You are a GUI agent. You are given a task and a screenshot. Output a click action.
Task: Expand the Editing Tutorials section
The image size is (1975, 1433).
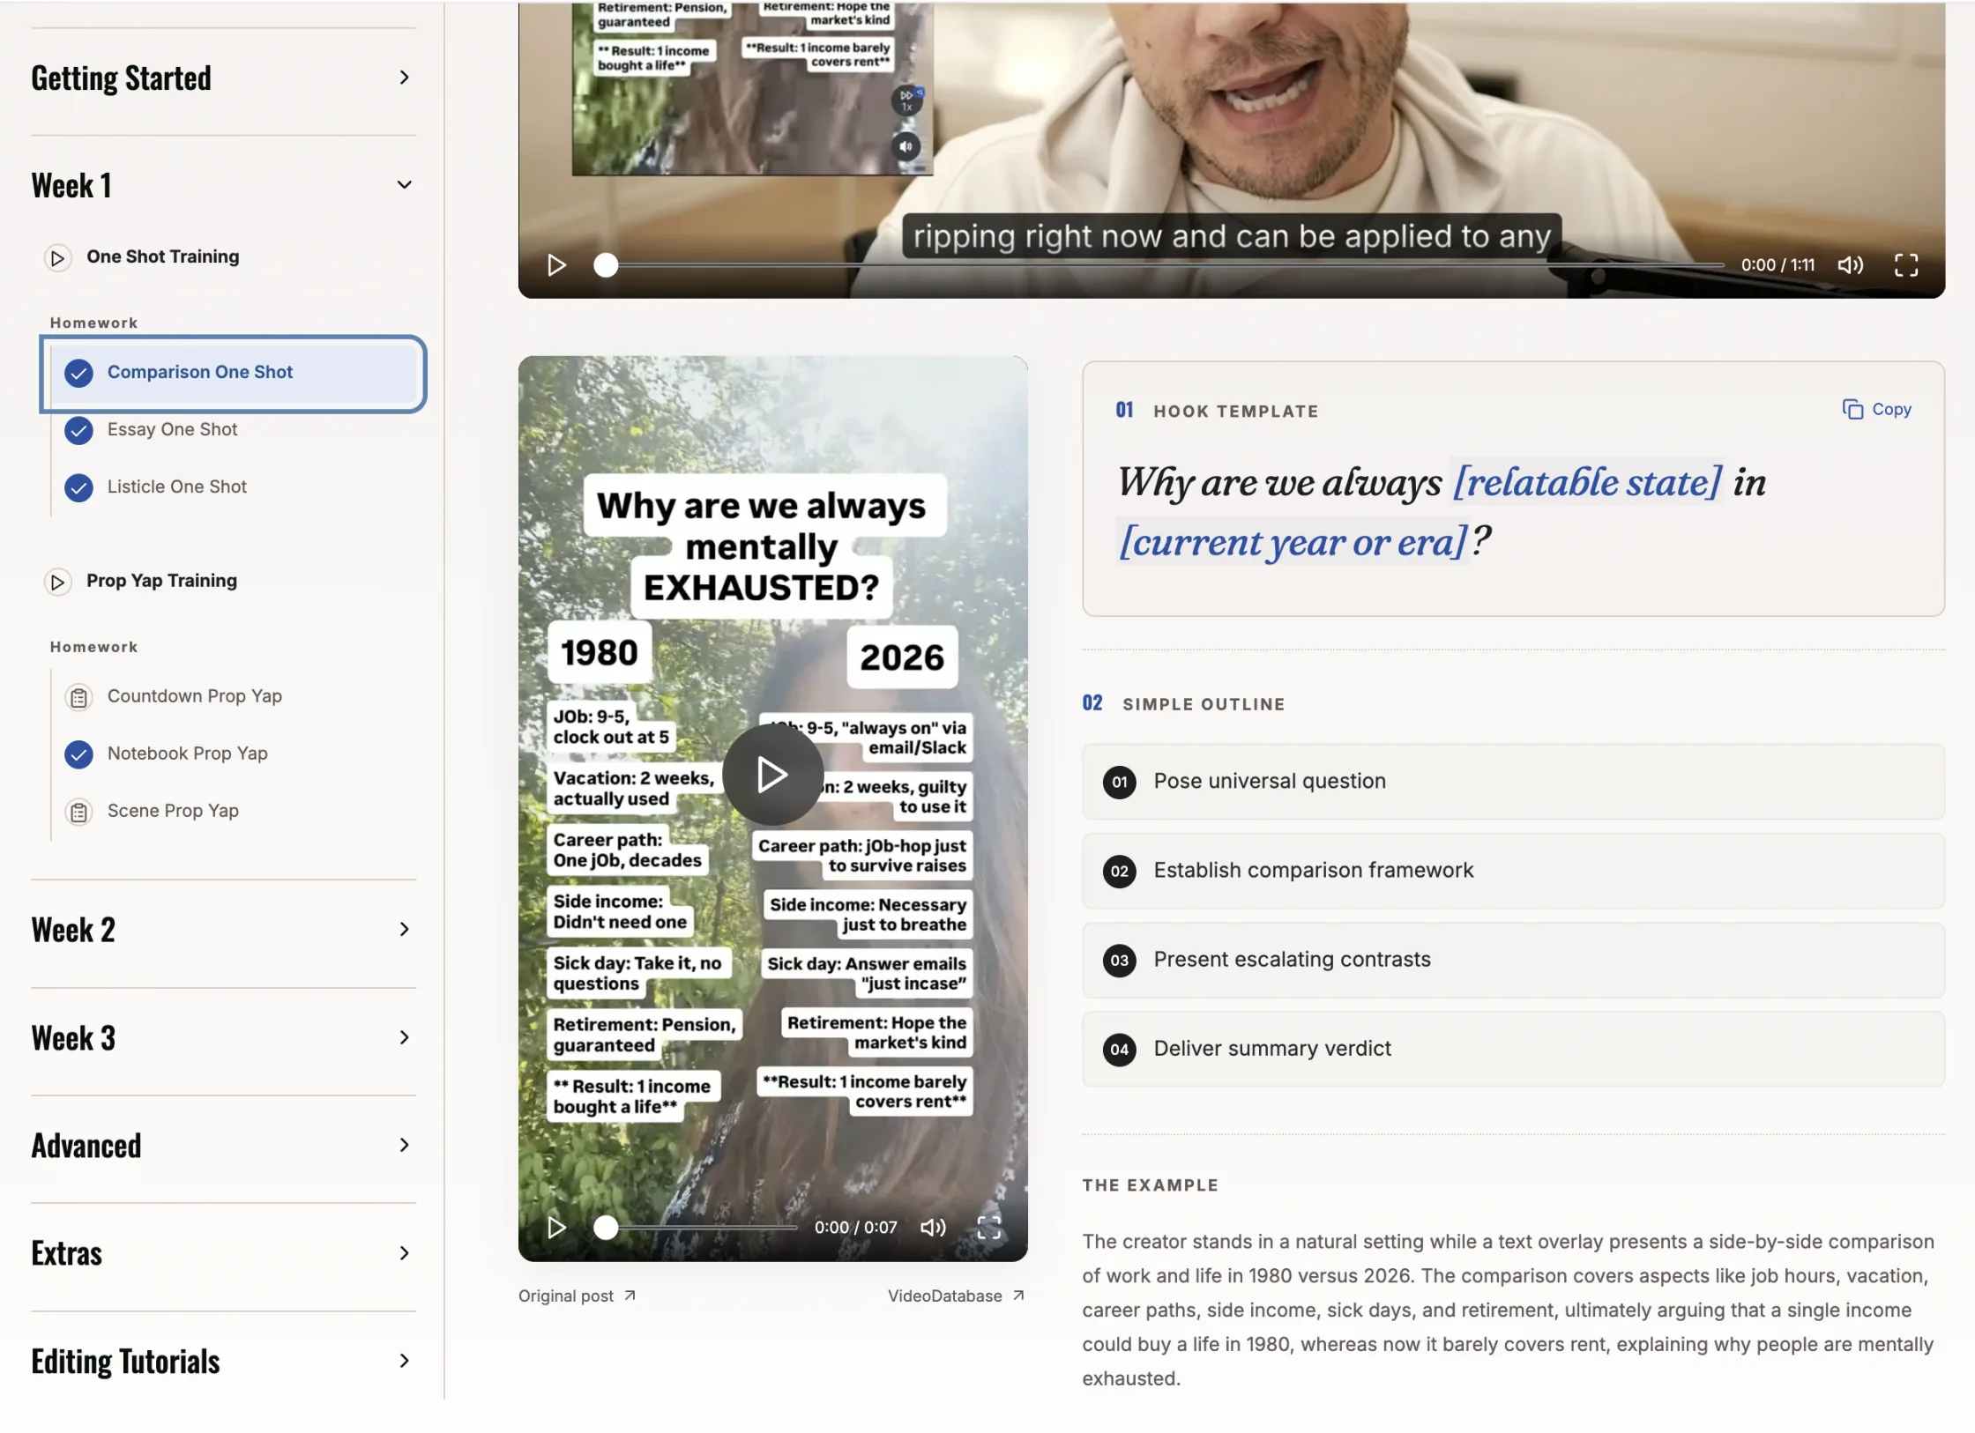pos(404,1362)
